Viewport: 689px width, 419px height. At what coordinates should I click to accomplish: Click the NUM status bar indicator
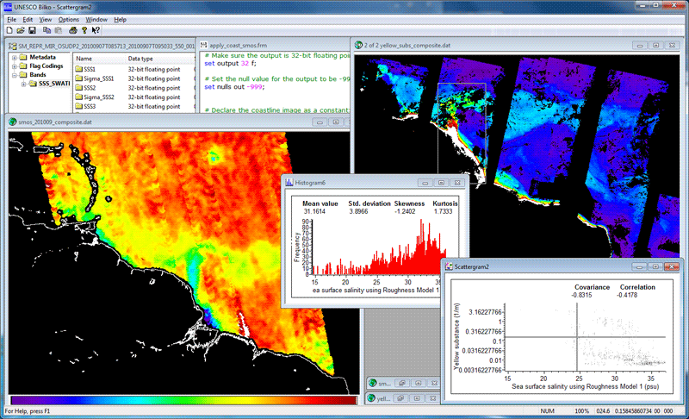tap(547, 410)
